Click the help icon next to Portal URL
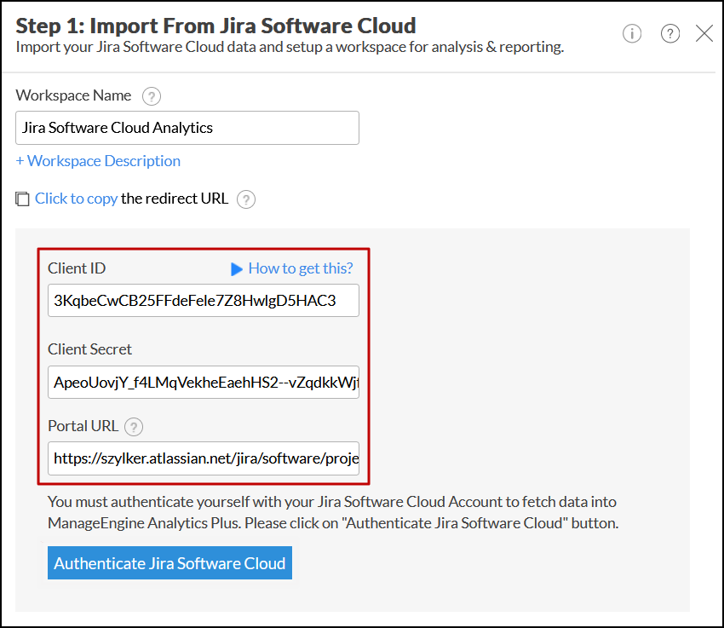This screenshot has height=628, width=724. (134, 427)
